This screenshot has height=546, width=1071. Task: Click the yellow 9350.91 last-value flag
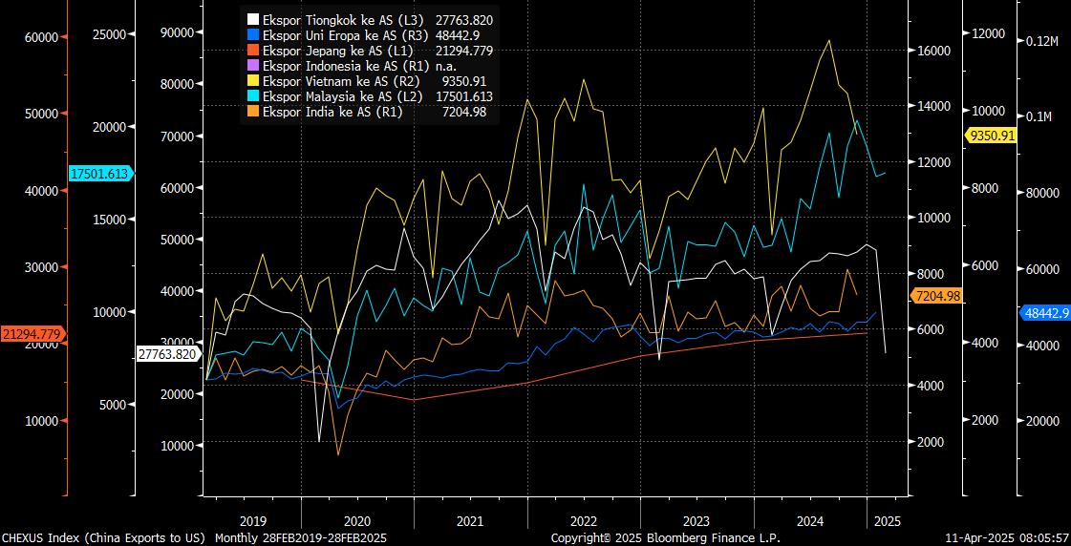coord(992,136)
